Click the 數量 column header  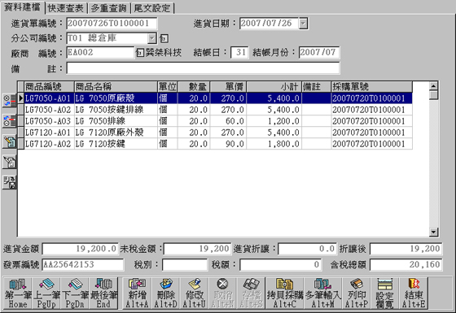(194, 86)
